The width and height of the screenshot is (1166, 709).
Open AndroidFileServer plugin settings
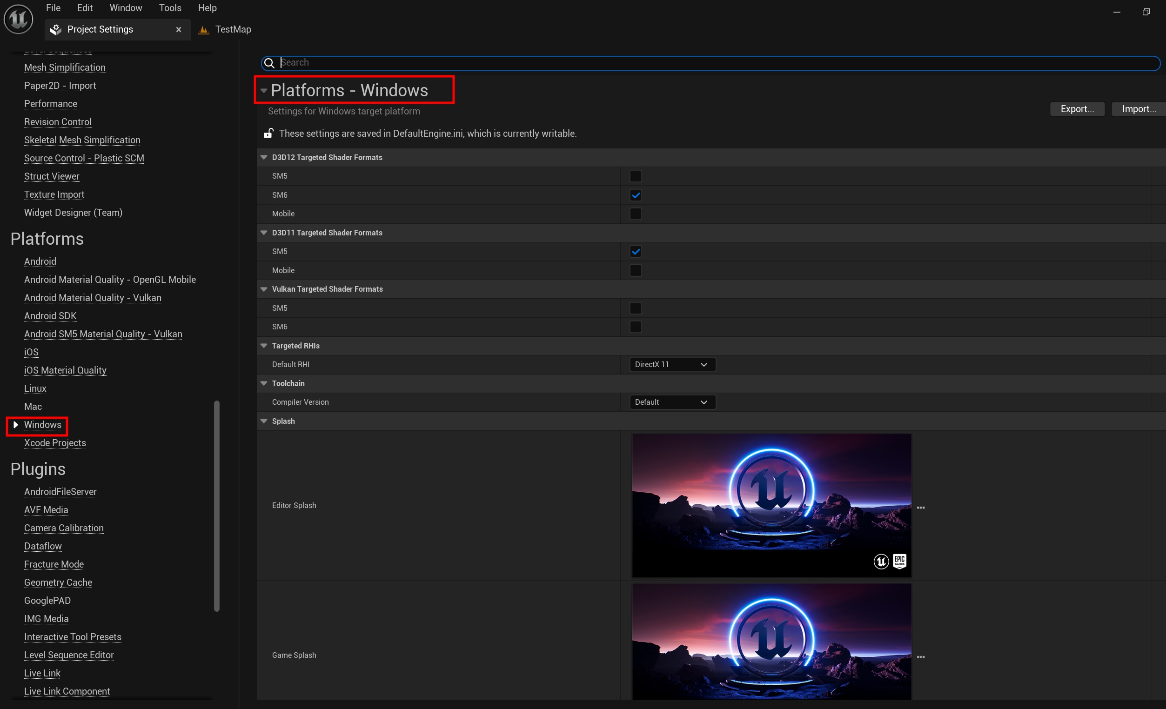pos(60,492)
